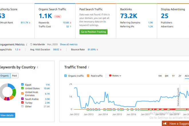Click the Turkey 2.9K keyword count
This screenshot has height=126, width=189.
coord(47,103)
